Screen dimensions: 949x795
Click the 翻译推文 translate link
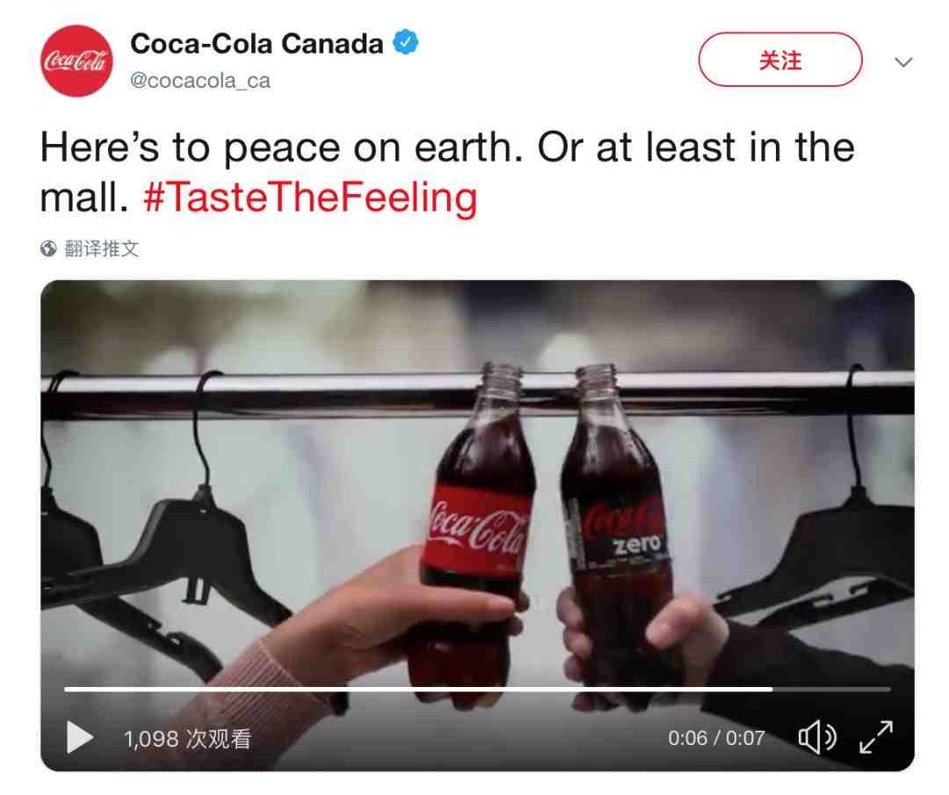pos(102,249)
